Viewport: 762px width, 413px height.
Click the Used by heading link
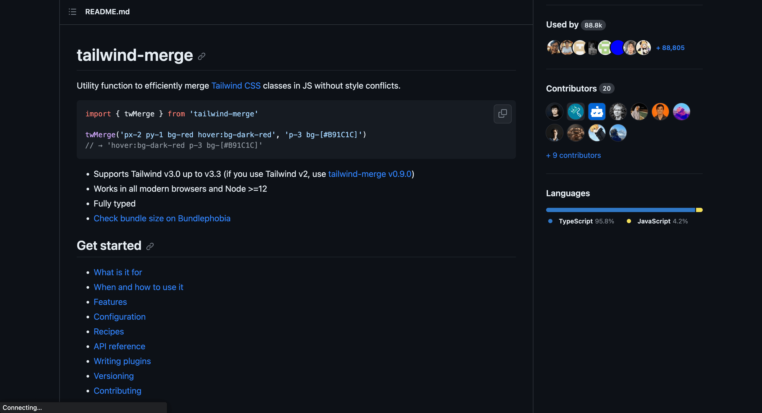(562, 25)
